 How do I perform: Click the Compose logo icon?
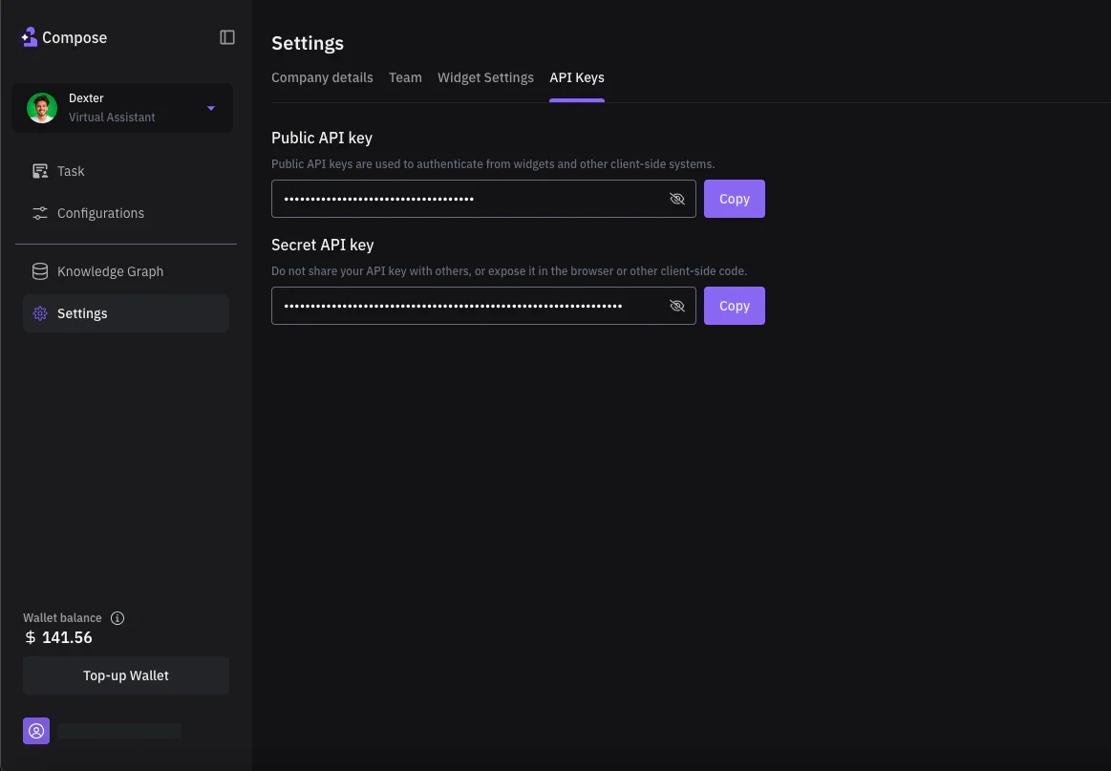(29, 37)
